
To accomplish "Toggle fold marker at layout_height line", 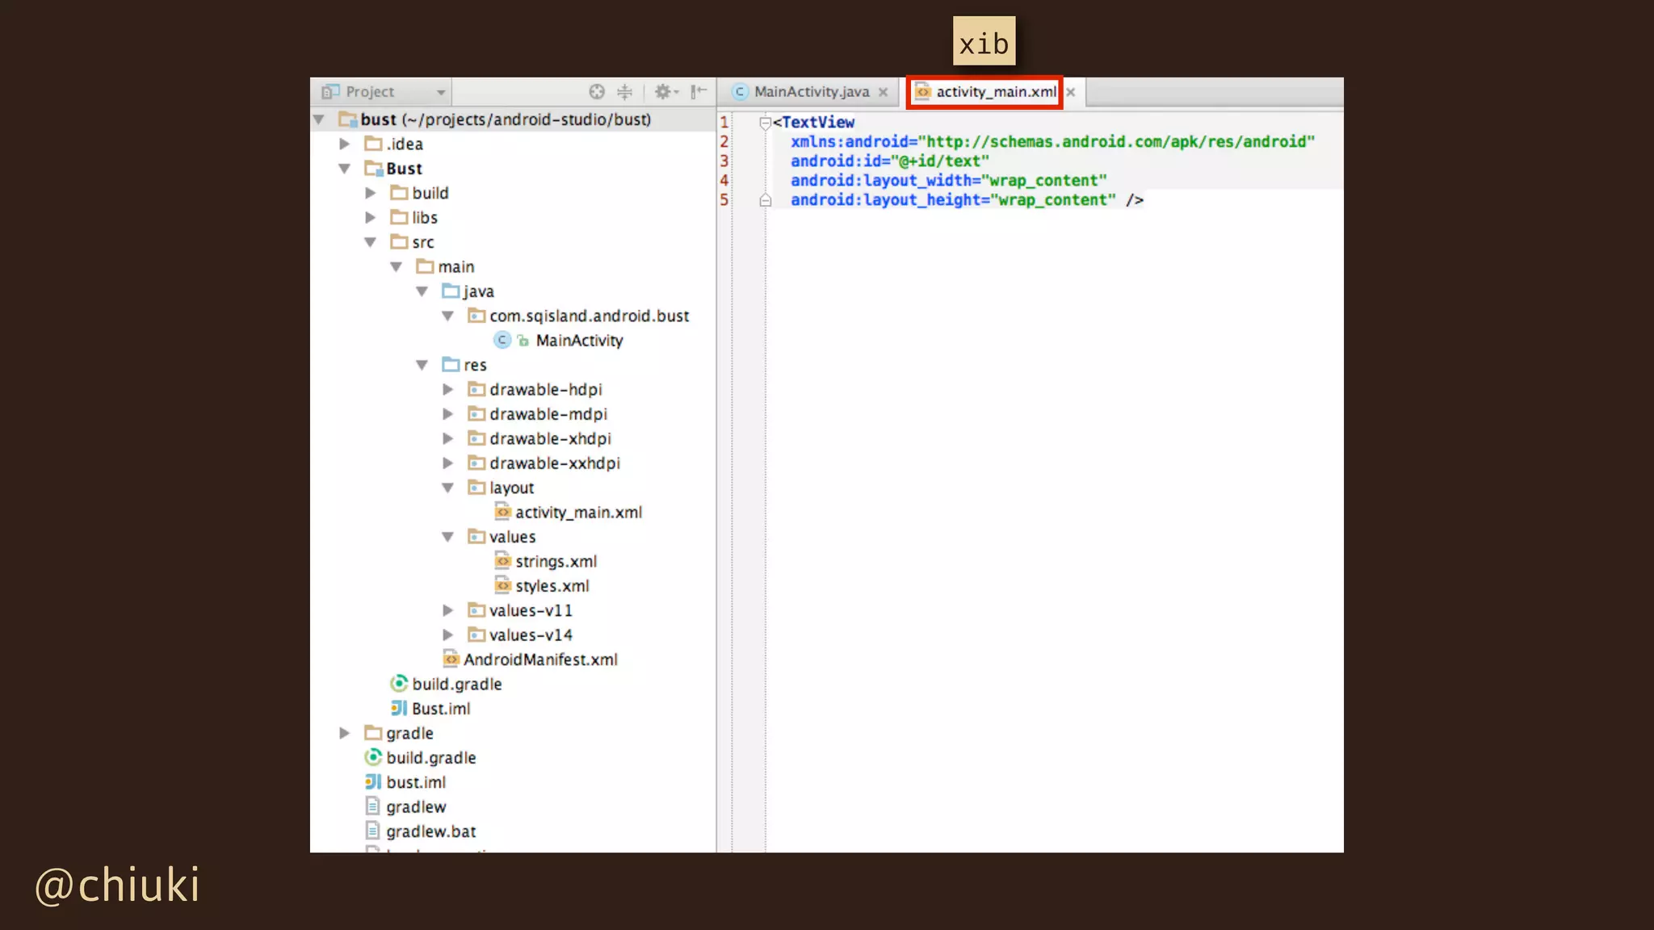I will 765,200.
